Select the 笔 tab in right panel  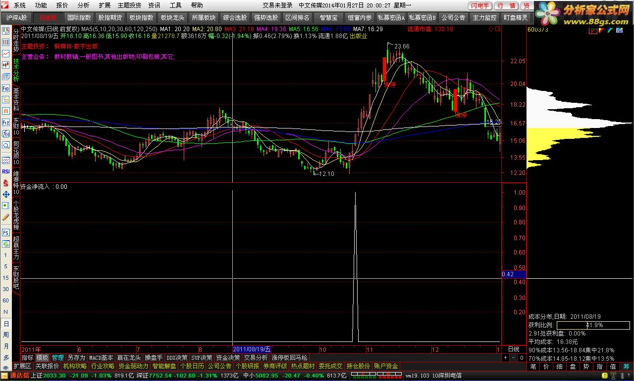pos(533,366)
